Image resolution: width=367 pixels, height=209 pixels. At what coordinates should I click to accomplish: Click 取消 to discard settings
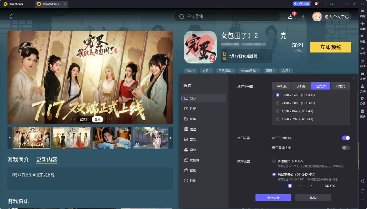pyautogui.click(x=313, y=198)
